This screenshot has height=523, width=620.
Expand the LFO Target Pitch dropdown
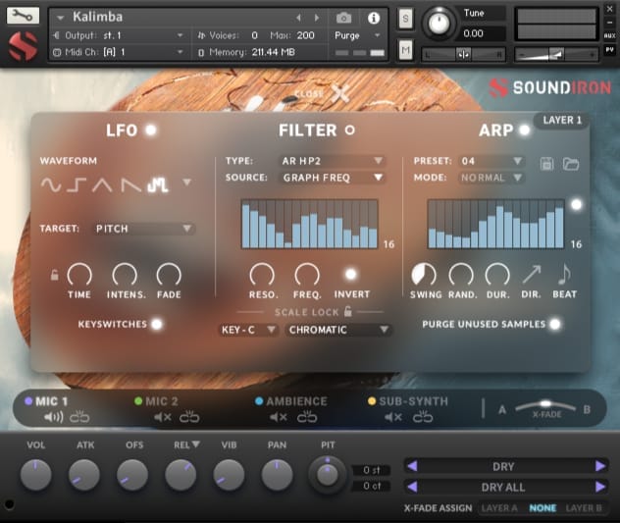[x=143, y=229]
